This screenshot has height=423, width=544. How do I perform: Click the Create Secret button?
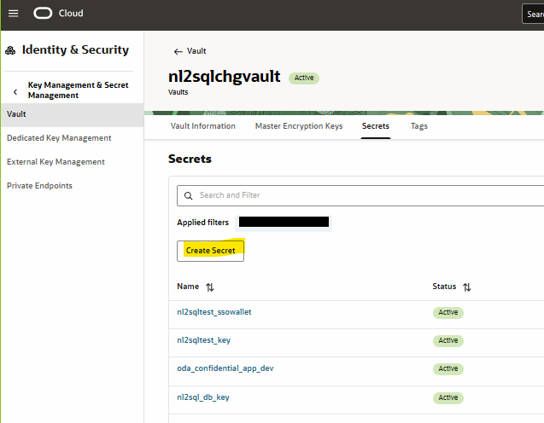210,251
